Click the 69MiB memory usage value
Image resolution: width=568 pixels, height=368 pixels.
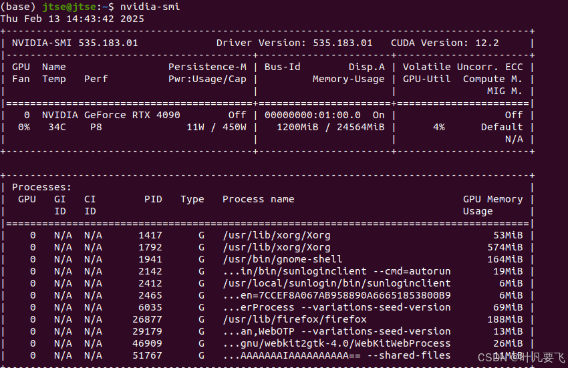[508, 307]
